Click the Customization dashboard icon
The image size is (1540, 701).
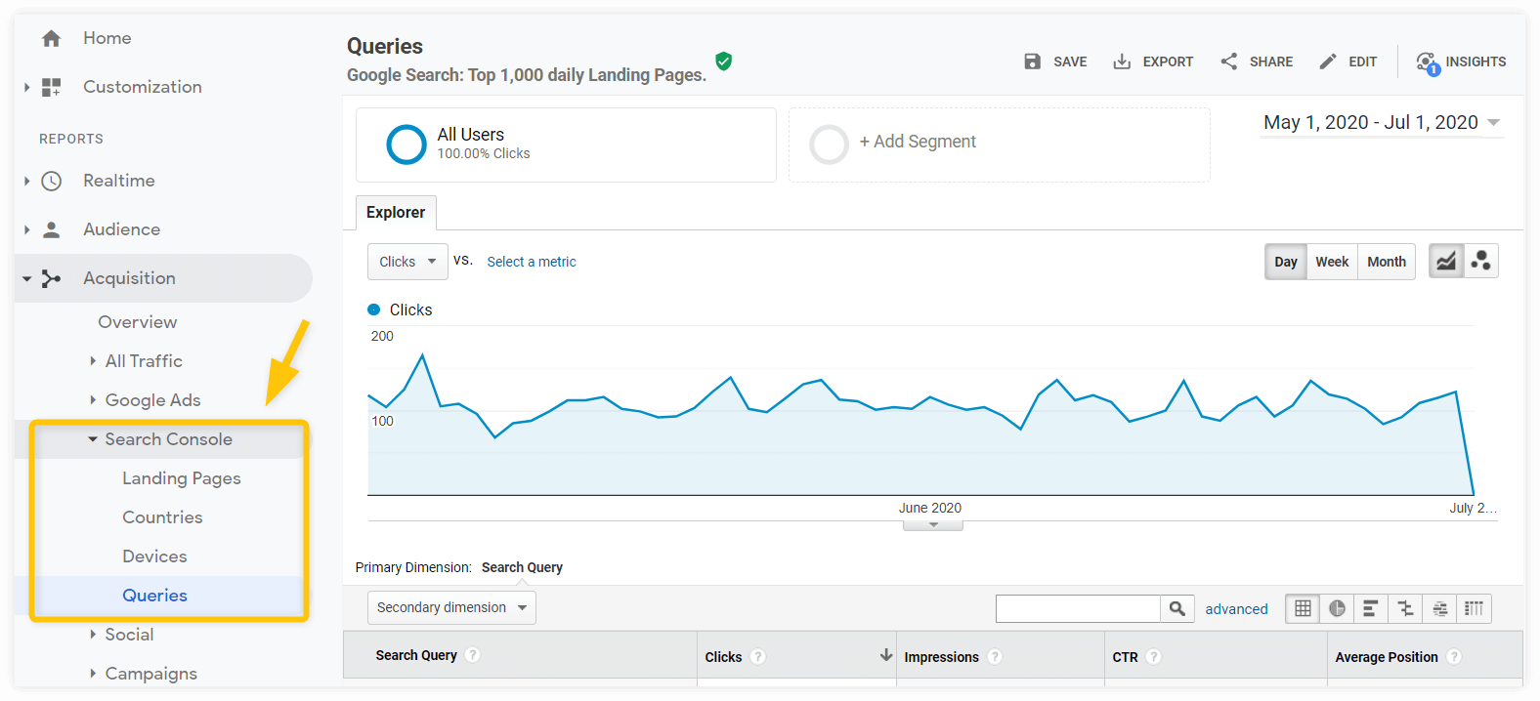coord(52,87)
